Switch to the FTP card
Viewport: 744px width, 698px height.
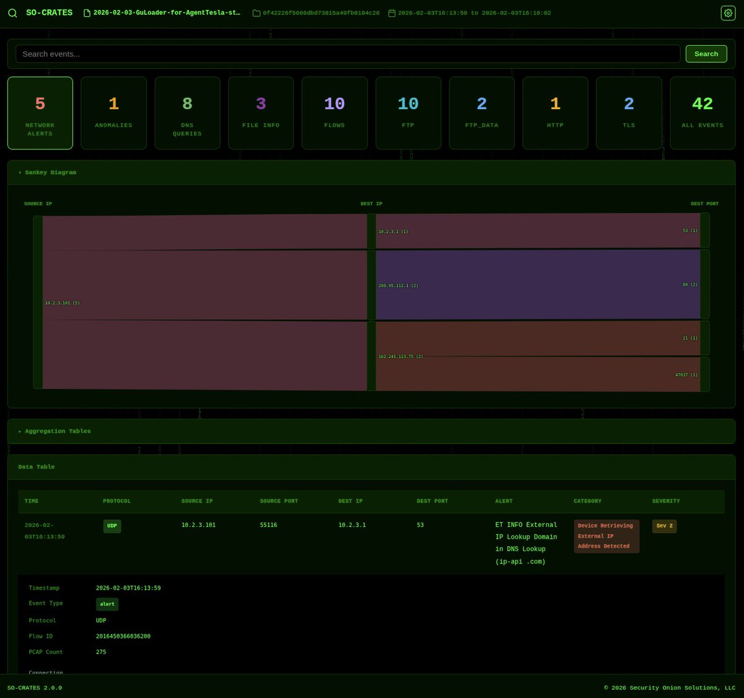tap(408, 113)
